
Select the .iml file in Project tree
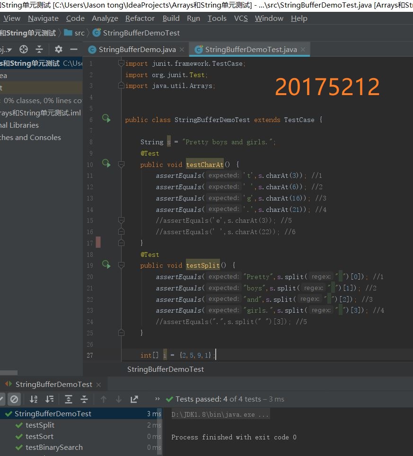click(x=41, y=113)
